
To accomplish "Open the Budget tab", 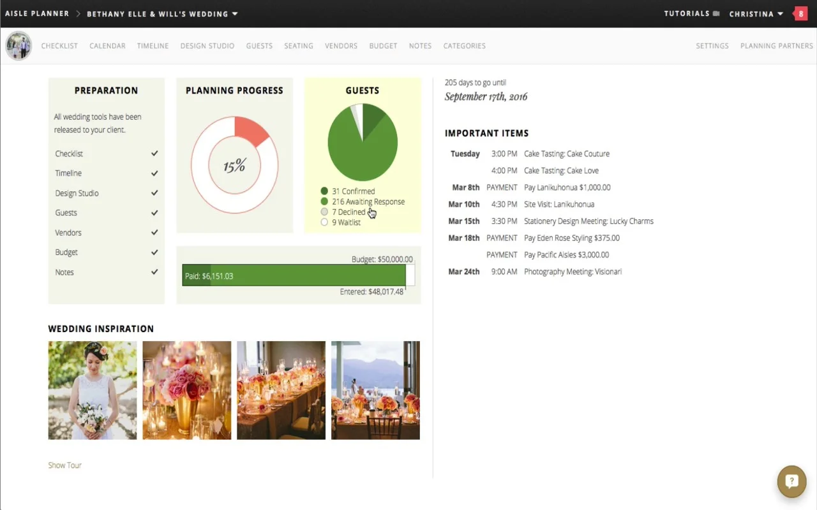I will tap(383, 46).
